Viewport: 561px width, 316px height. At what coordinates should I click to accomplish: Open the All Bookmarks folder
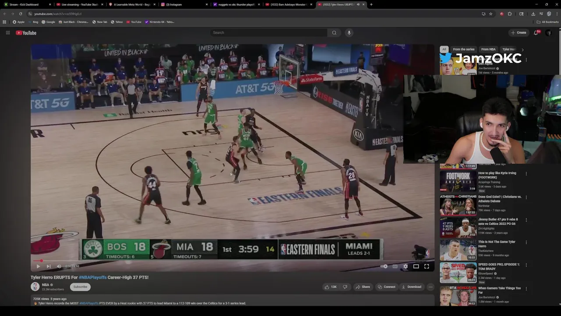click(548, 22)
